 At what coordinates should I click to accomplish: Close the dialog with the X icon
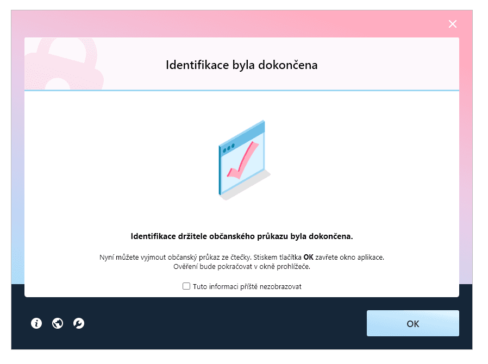(x=453, y=24)
